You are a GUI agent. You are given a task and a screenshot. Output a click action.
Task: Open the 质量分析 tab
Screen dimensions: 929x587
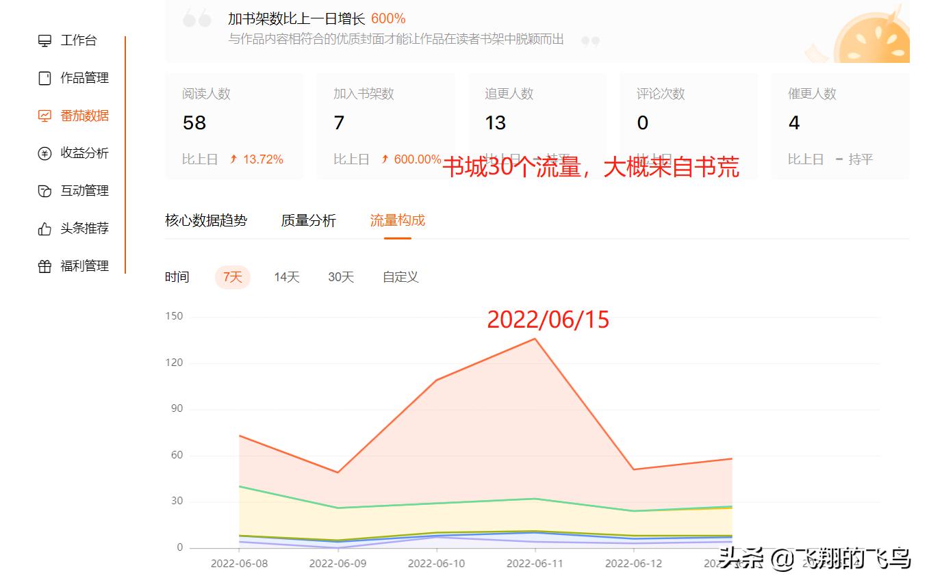click(308, 220)
